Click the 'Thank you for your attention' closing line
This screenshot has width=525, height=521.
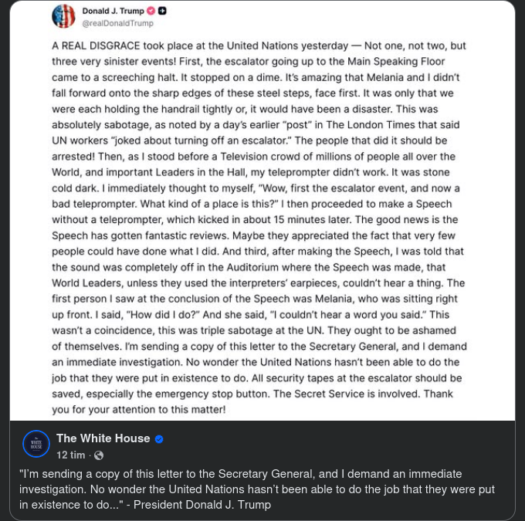click(139, 410)
